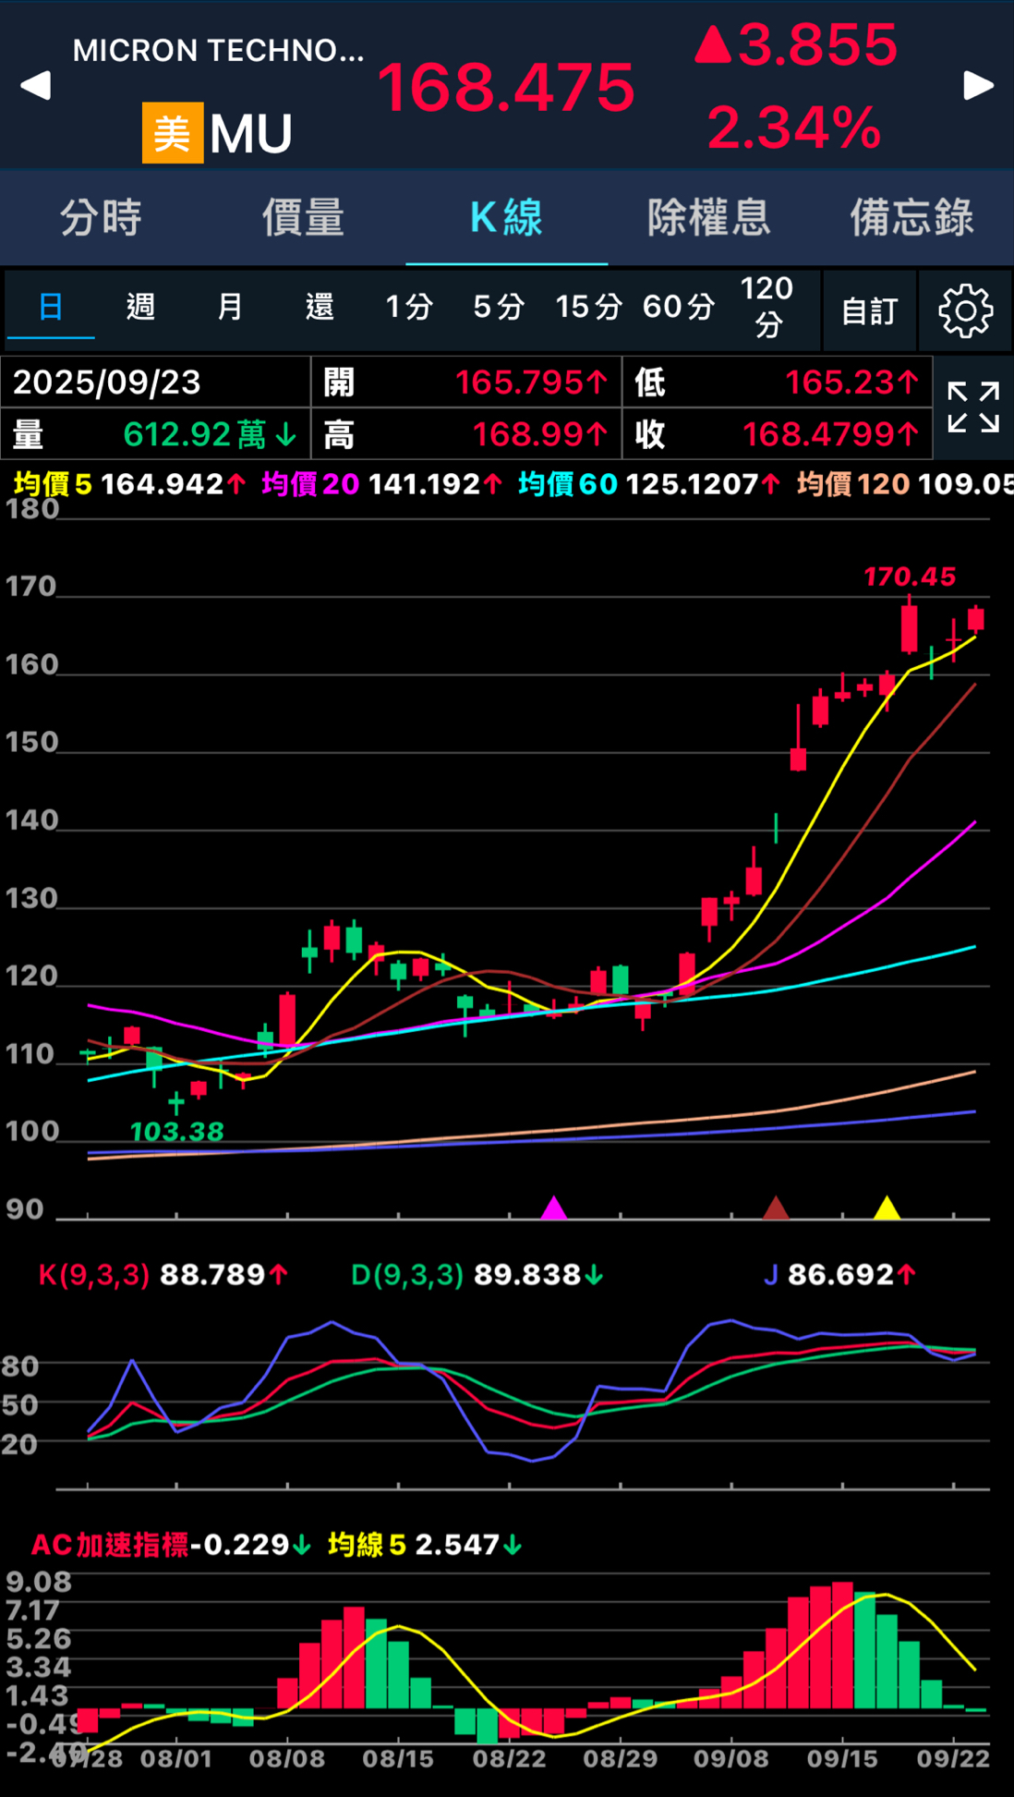Expand chart to fullscreen
This screenshot has width=1014, height=1797.
(x=973, y=407)
